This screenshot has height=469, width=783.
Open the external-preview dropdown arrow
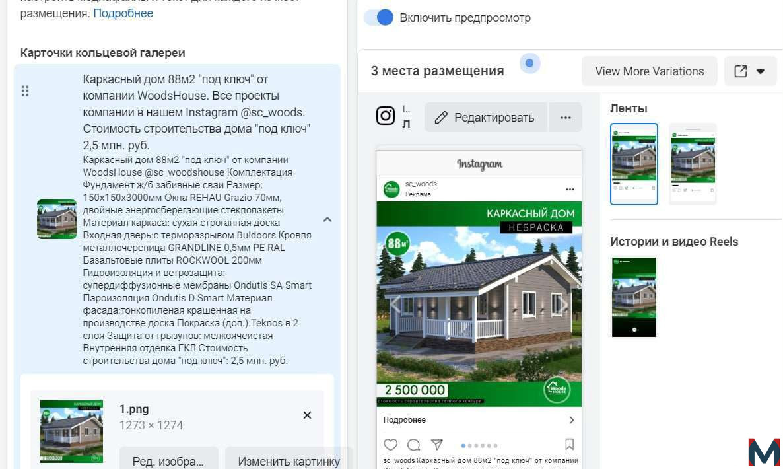pyautogui.click(x=761, y=71)
